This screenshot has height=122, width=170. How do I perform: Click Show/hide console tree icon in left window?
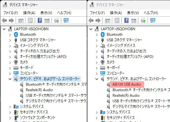pos(21,21)
